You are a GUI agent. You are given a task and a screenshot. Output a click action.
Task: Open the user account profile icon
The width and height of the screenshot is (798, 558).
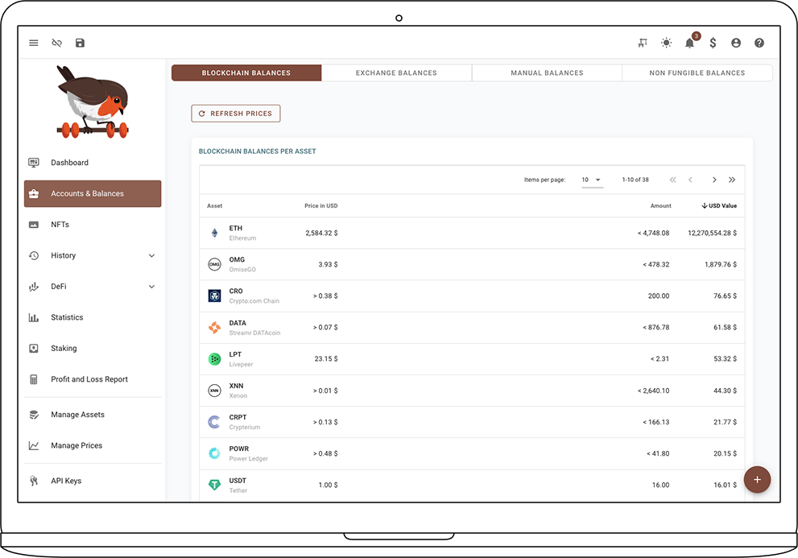pyautogui.click(x=736, y=43)
